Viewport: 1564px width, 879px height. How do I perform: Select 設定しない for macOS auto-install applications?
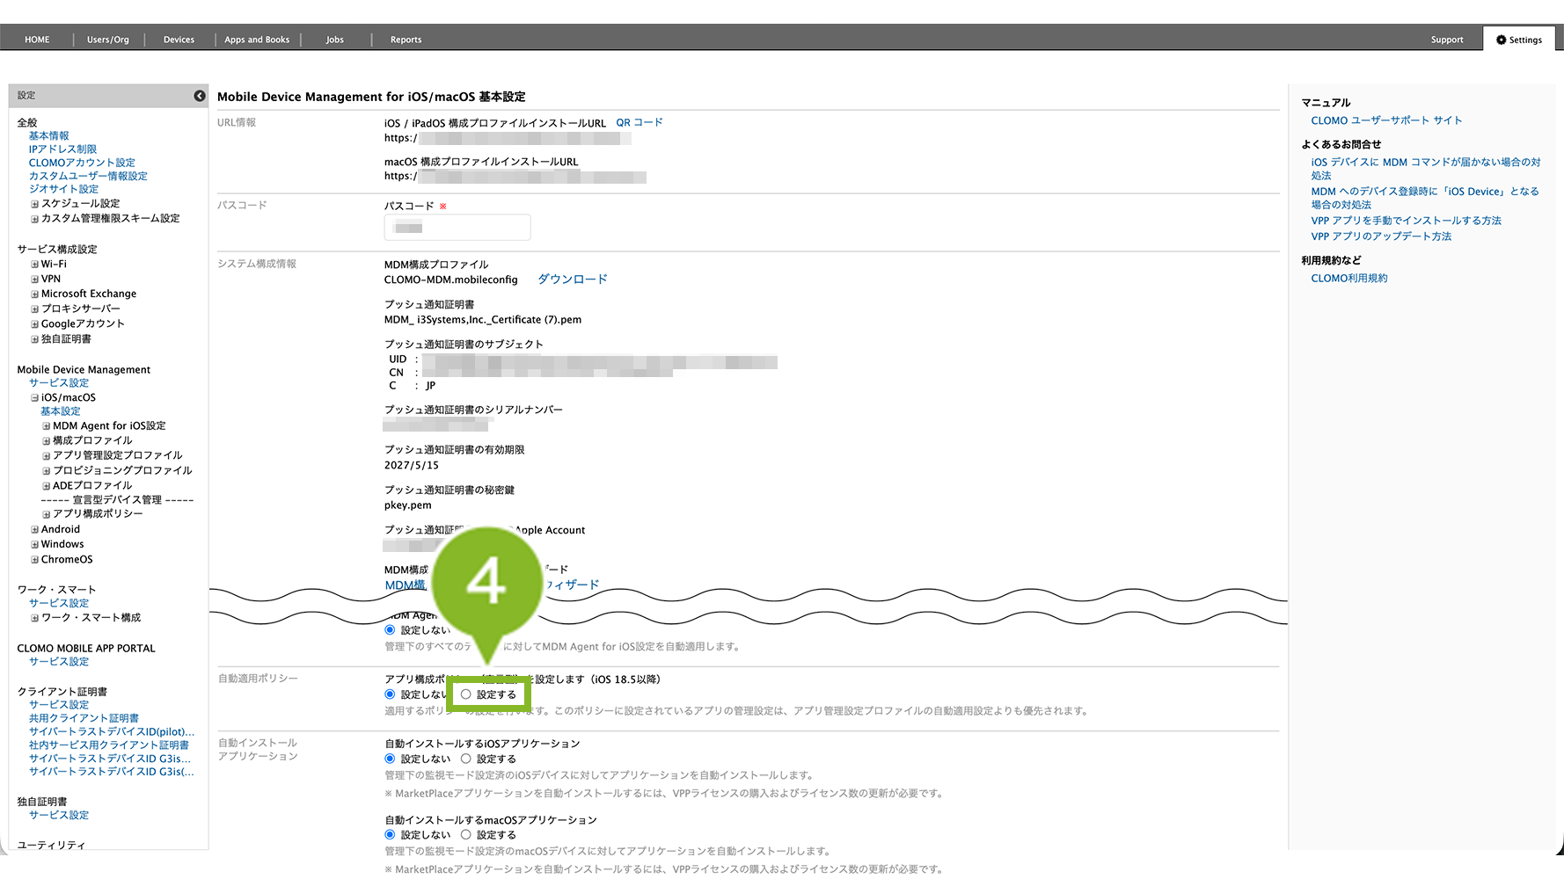(390, 835)
